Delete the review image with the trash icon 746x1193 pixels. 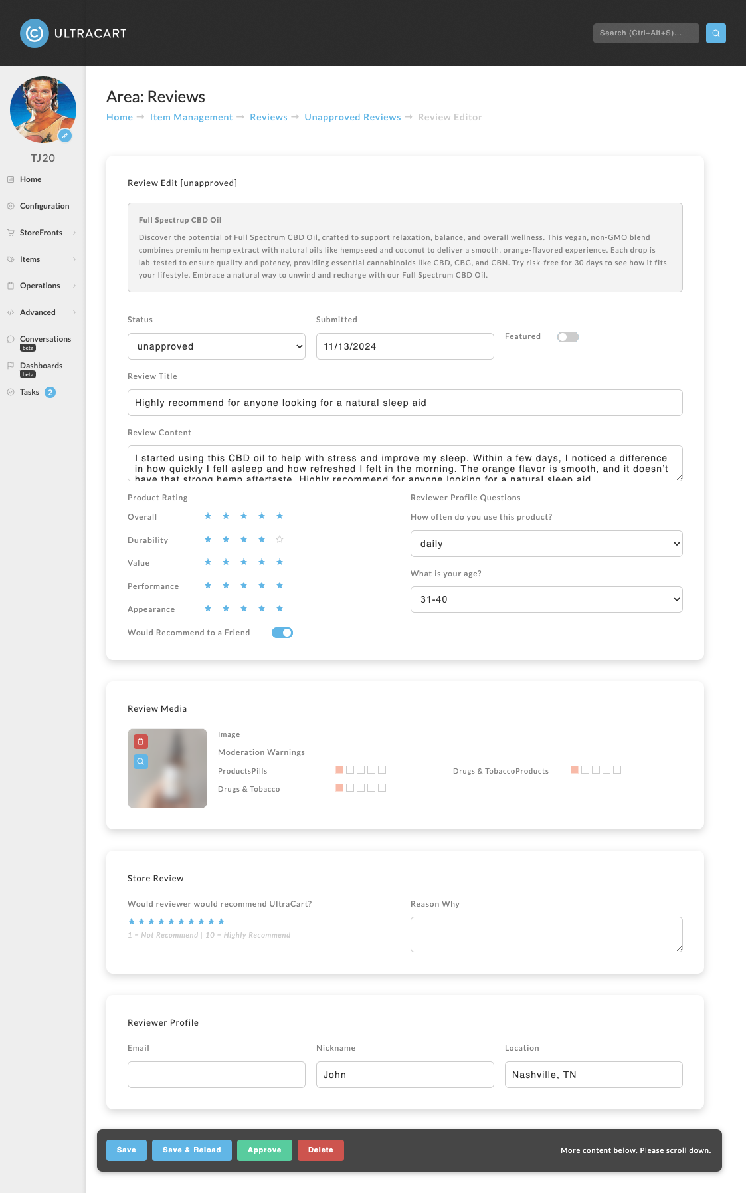[141, 742]
